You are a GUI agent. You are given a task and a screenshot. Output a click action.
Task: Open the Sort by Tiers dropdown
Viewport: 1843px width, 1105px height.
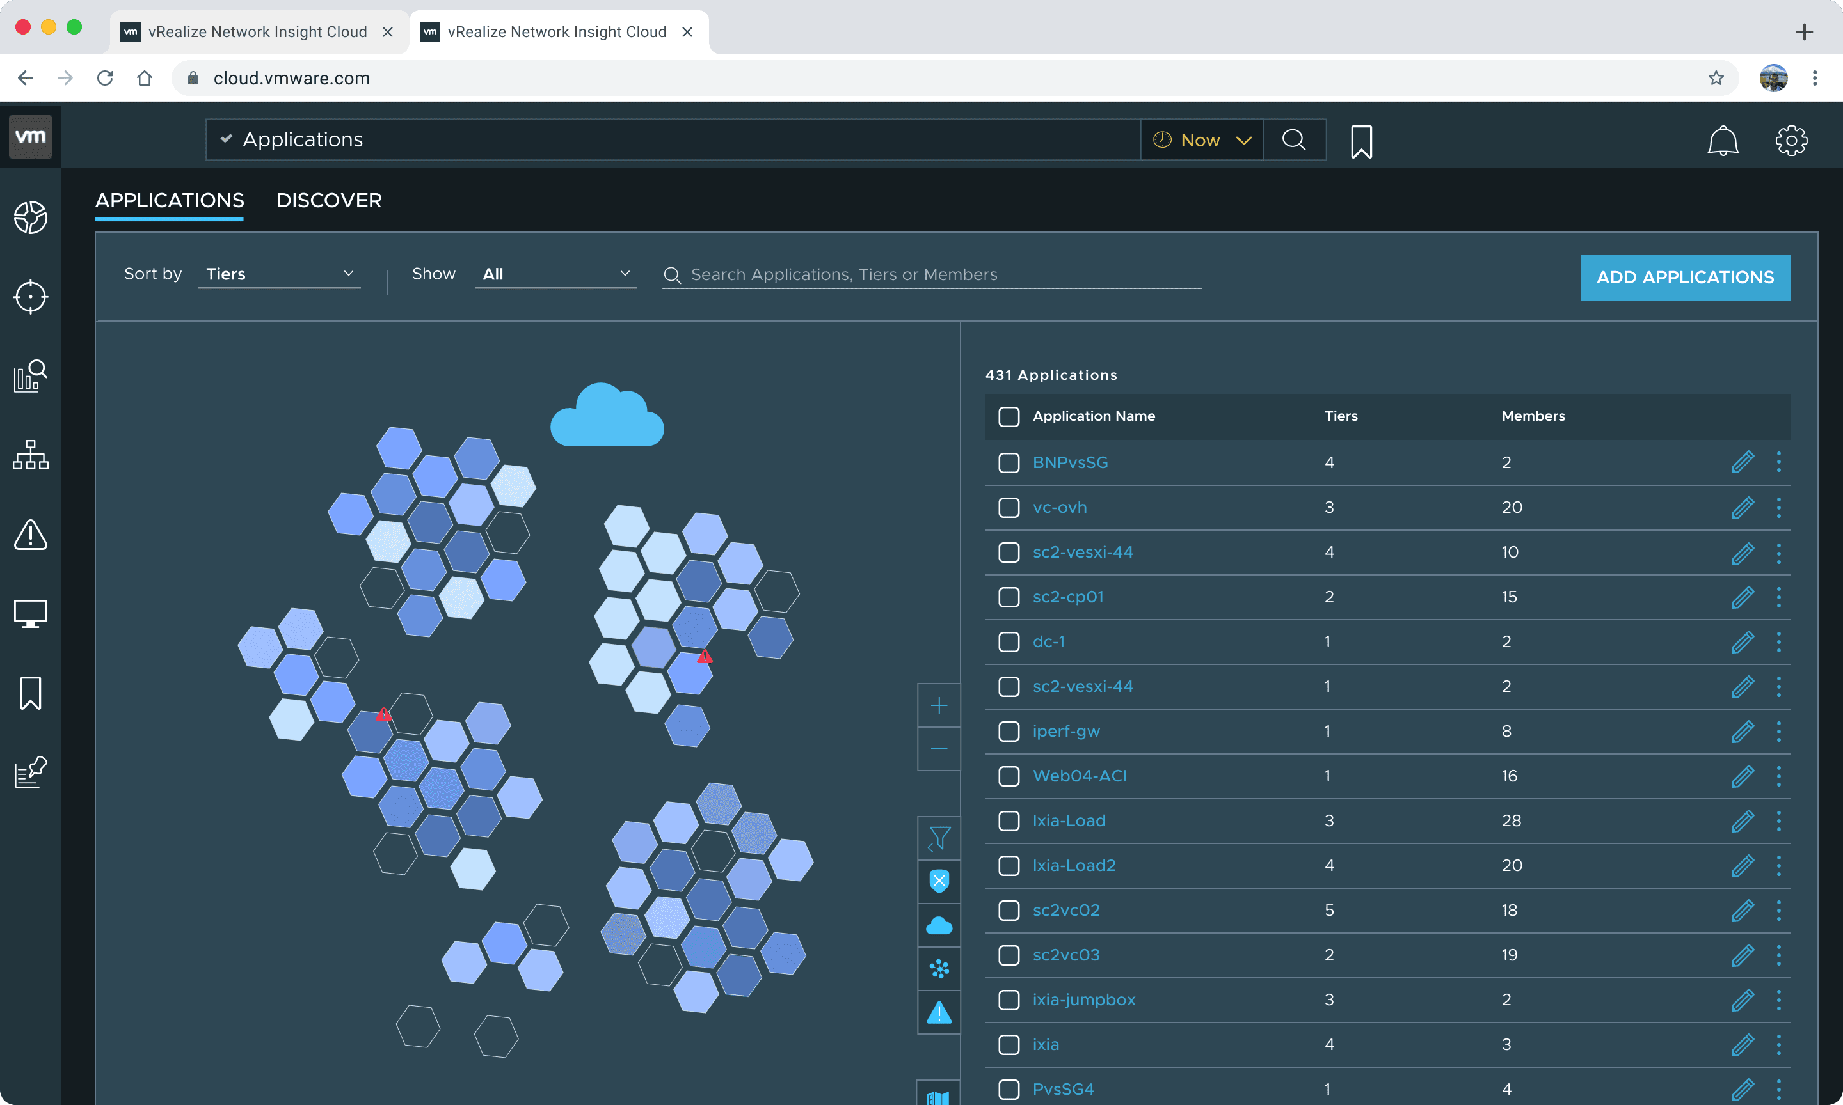click(280, 274)
